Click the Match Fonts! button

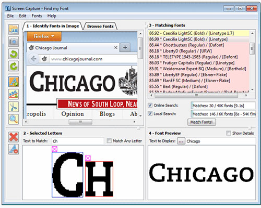click(201, 122)
